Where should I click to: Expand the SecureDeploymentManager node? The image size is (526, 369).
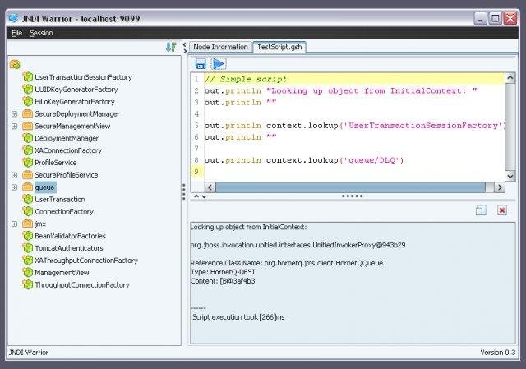pyautogui.click(x=15, y=114)
